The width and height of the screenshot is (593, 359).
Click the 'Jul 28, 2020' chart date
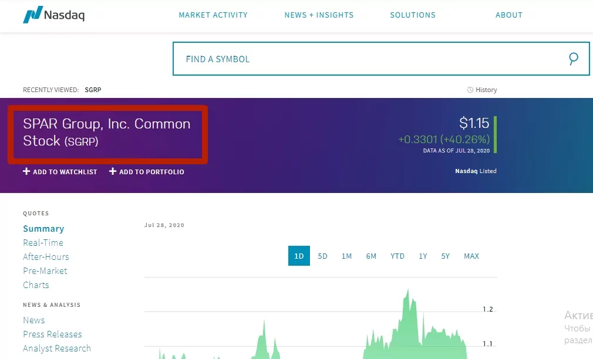click(164, 225)
